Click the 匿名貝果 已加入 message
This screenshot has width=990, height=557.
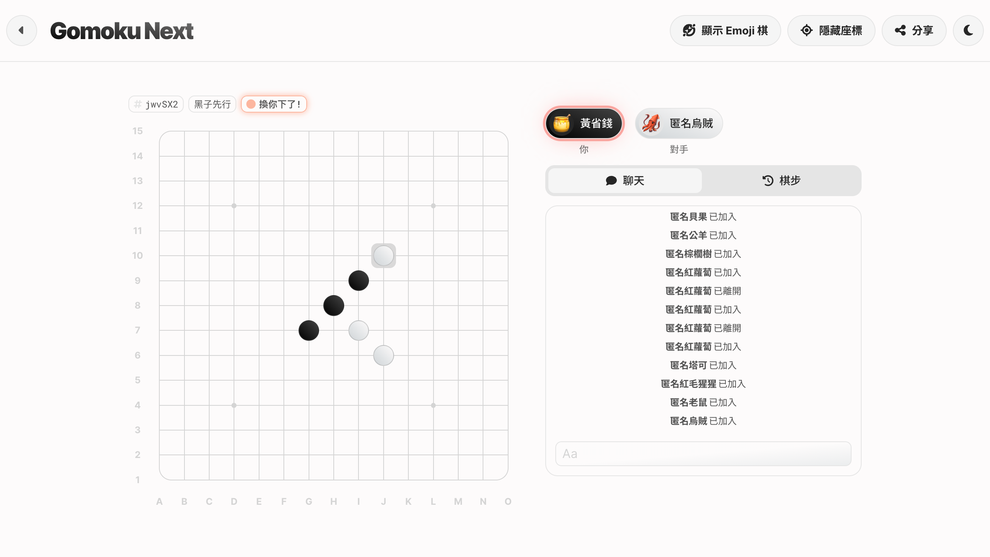pyautogui.click(x=703, y=217)
